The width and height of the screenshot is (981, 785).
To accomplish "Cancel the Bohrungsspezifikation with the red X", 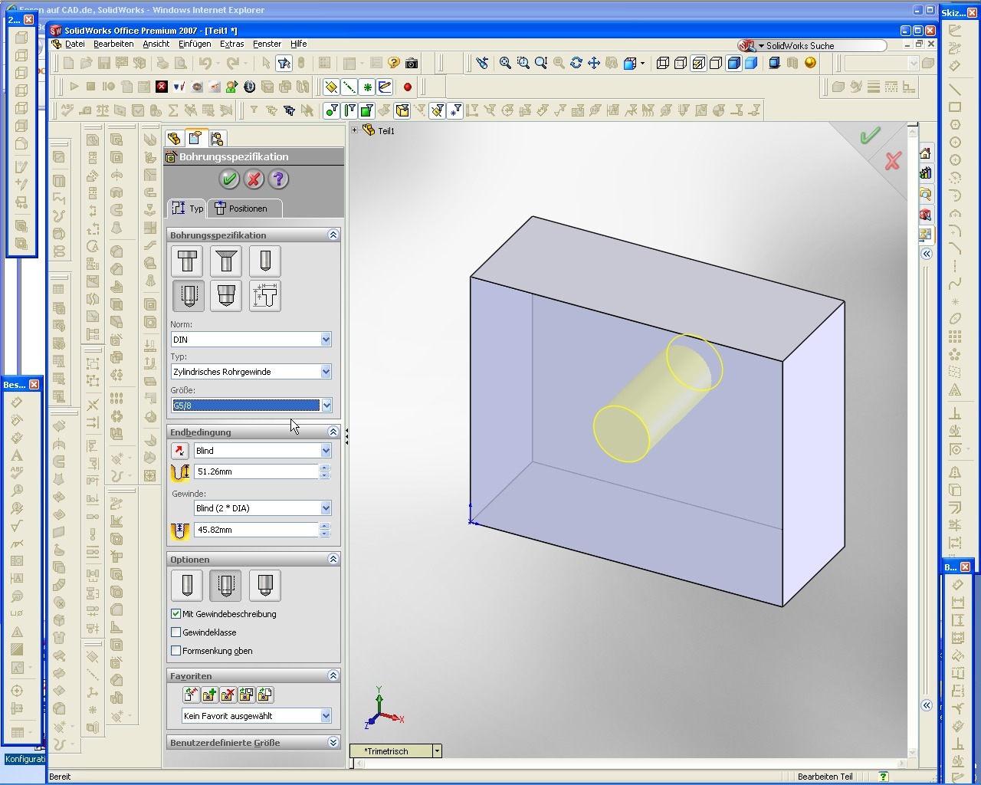I will click(254, 179).
